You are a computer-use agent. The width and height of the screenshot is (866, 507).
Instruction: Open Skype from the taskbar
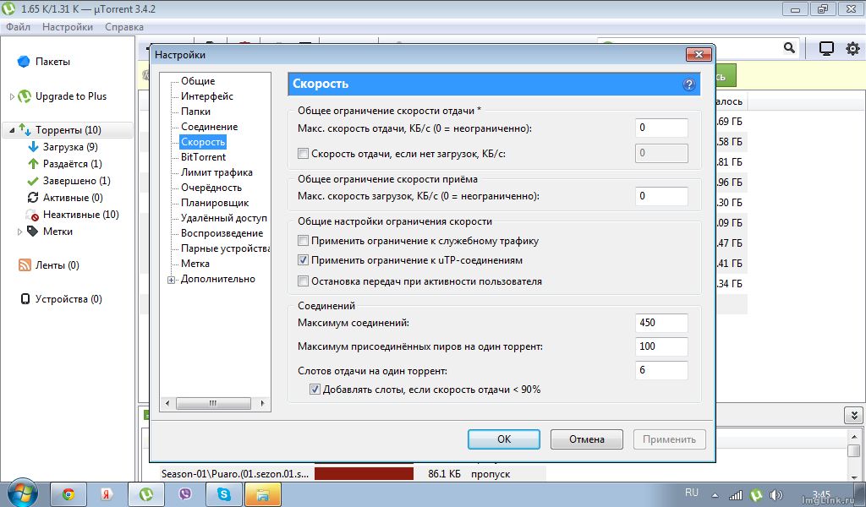click(224, 494)
